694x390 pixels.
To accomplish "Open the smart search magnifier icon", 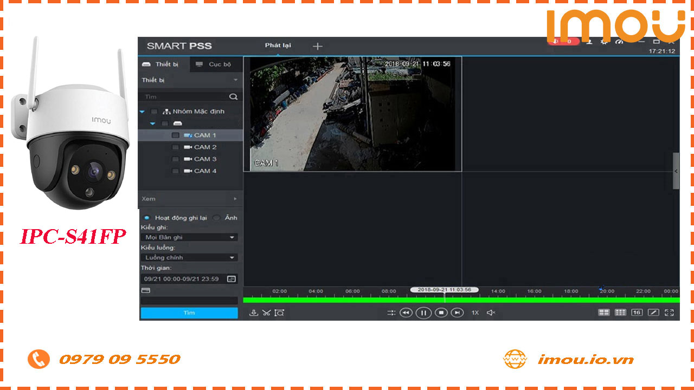I will tap(280, 313).
